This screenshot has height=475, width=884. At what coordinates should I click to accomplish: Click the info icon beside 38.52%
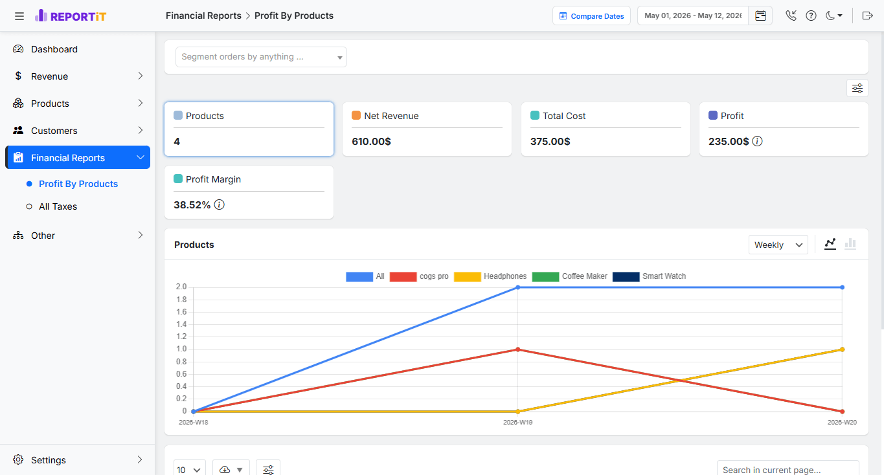pos(219,204)
